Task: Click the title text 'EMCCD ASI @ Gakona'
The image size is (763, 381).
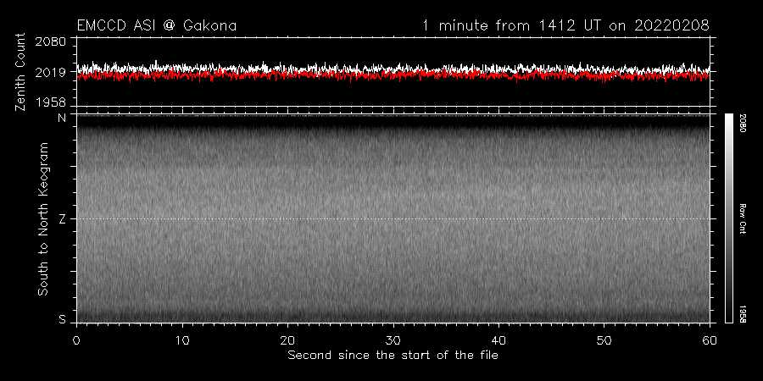Action: click(x=157, y=25)
